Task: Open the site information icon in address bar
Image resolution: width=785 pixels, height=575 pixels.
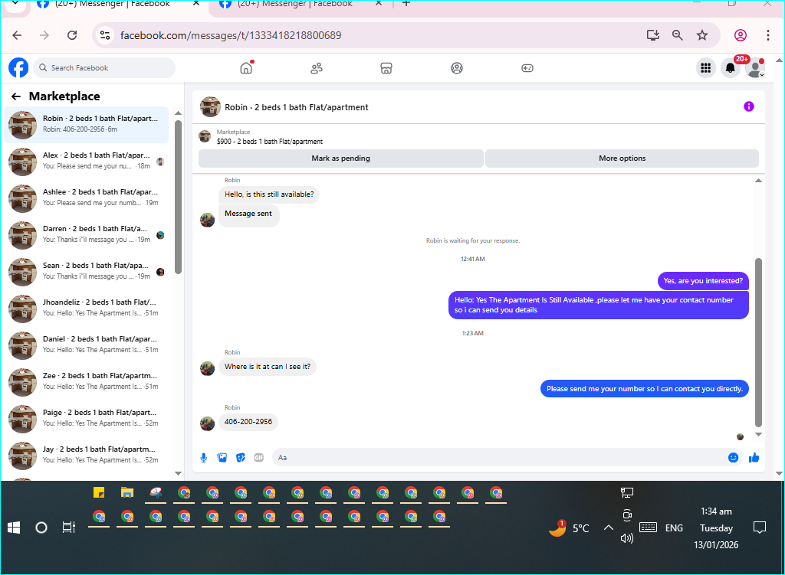Action: pyautogui.click(x=105, y=35)
